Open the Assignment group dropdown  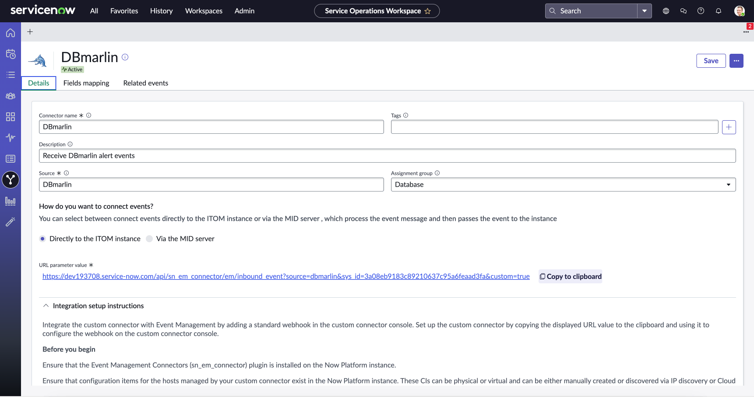(563, 185)
